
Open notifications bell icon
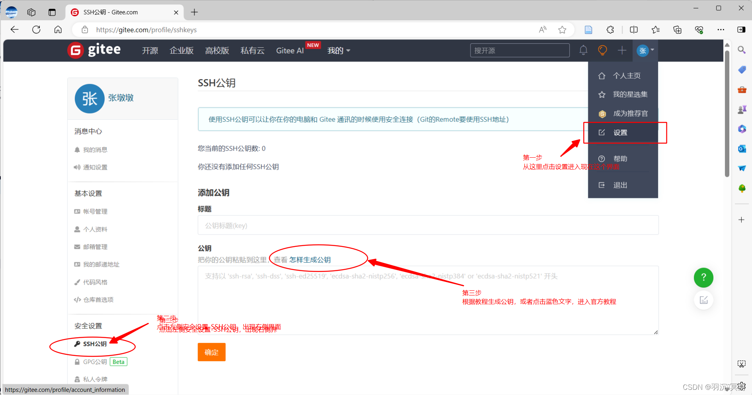tap(583, 50)
